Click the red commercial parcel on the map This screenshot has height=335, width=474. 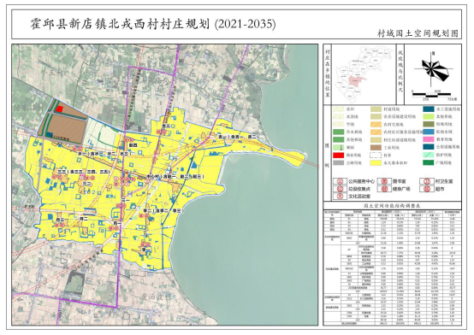60,109
